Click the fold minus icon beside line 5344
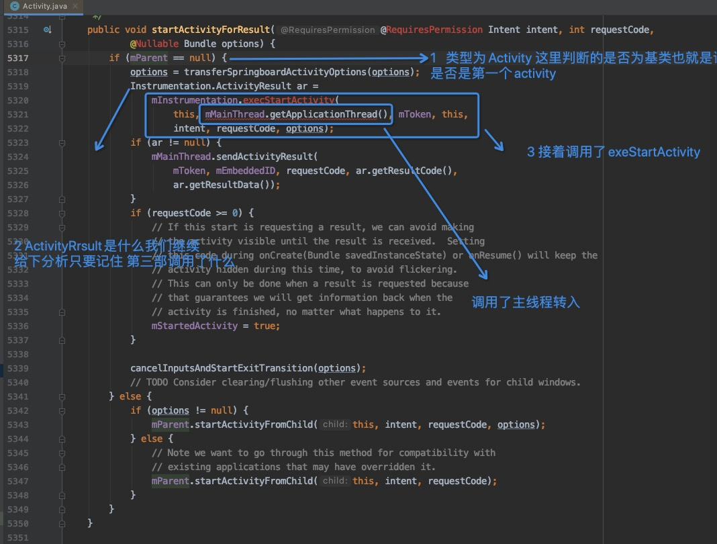The width and height of the screenshot is (717, 544). (x=62, y=439)
